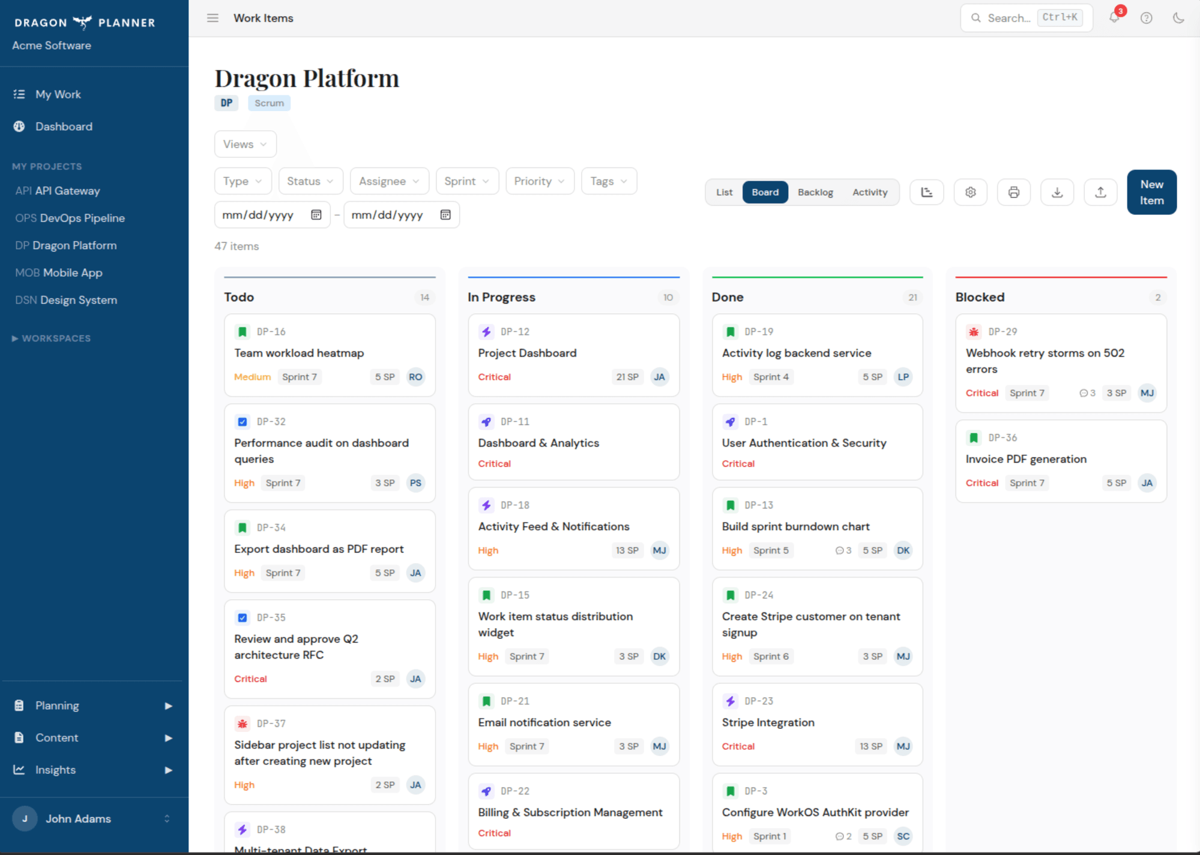The image size is (1200, 855).
Task: Click the search magnifier icon
Action: (x=976, y=18)
